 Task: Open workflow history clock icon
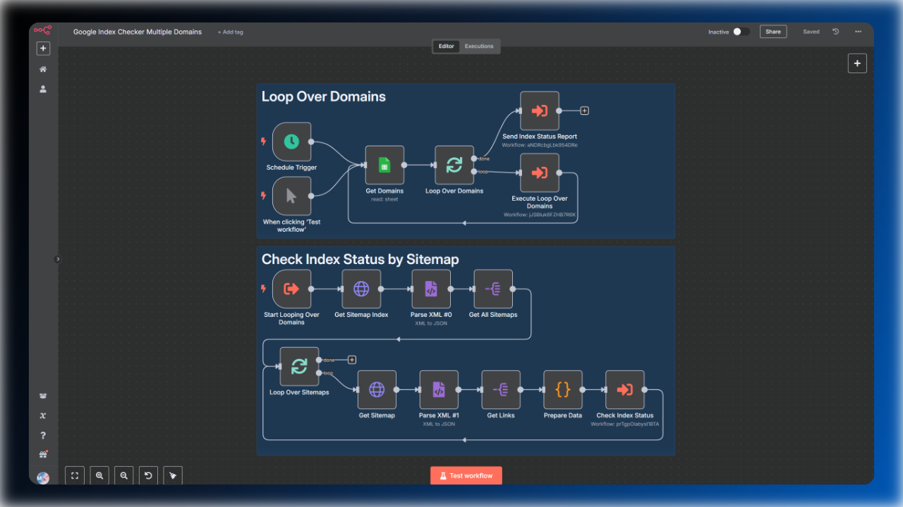836,32
